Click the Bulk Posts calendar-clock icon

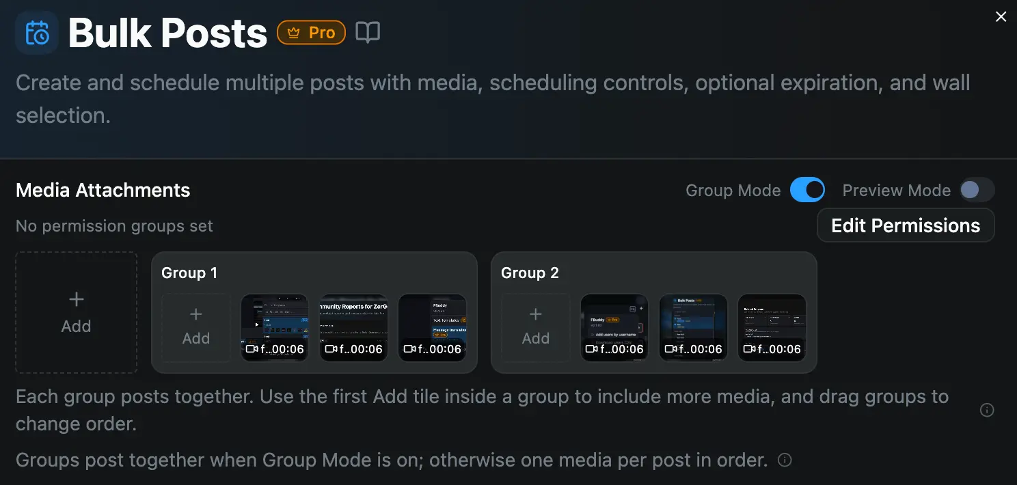(x=37, y=32)
